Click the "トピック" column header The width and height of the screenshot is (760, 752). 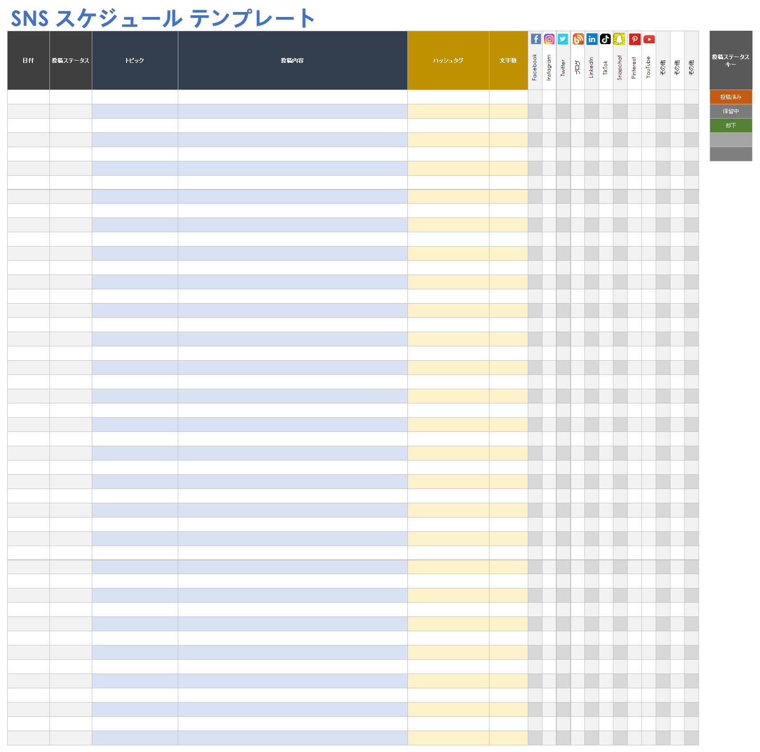click(x=135, y=61)
